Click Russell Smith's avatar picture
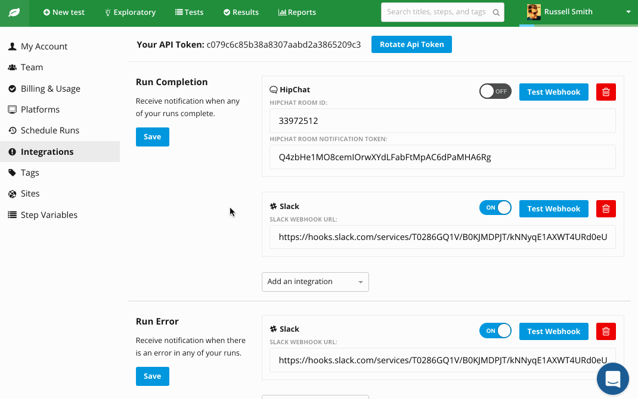 click(x=534, y=12)
